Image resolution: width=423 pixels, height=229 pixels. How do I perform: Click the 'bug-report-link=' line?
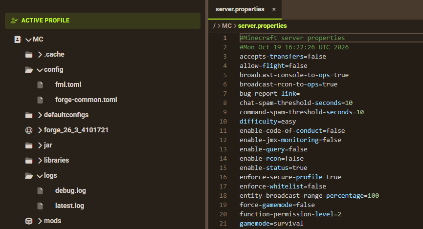[x=269, y=93]
